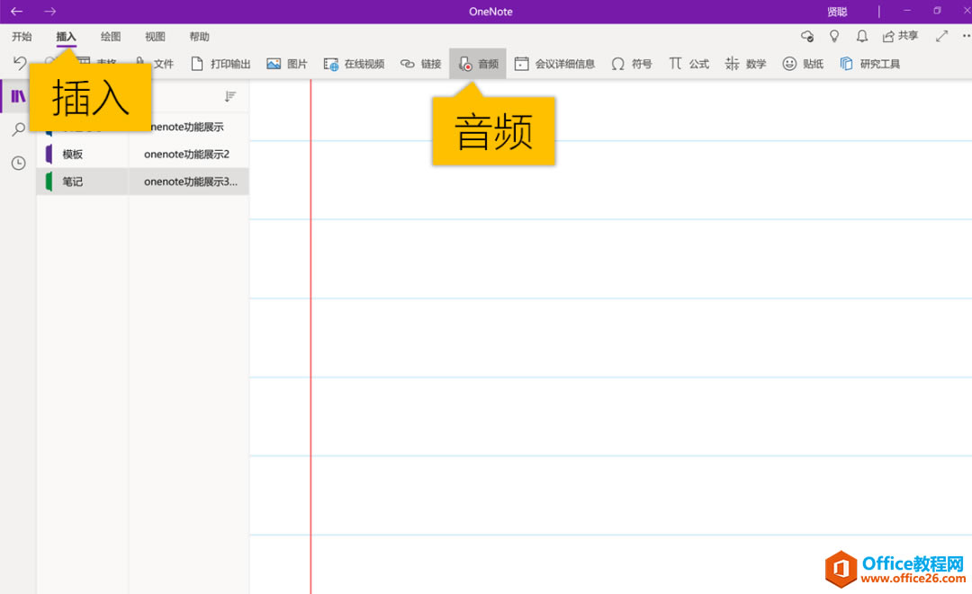The width and height of the screenshot is (972, 594).
Task: Insert a file using 文件
Action: coord(154,63)
